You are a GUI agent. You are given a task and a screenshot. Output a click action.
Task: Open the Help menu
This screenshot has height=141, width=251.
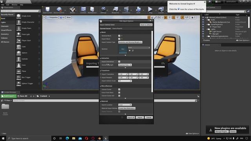tap(22, 5)
